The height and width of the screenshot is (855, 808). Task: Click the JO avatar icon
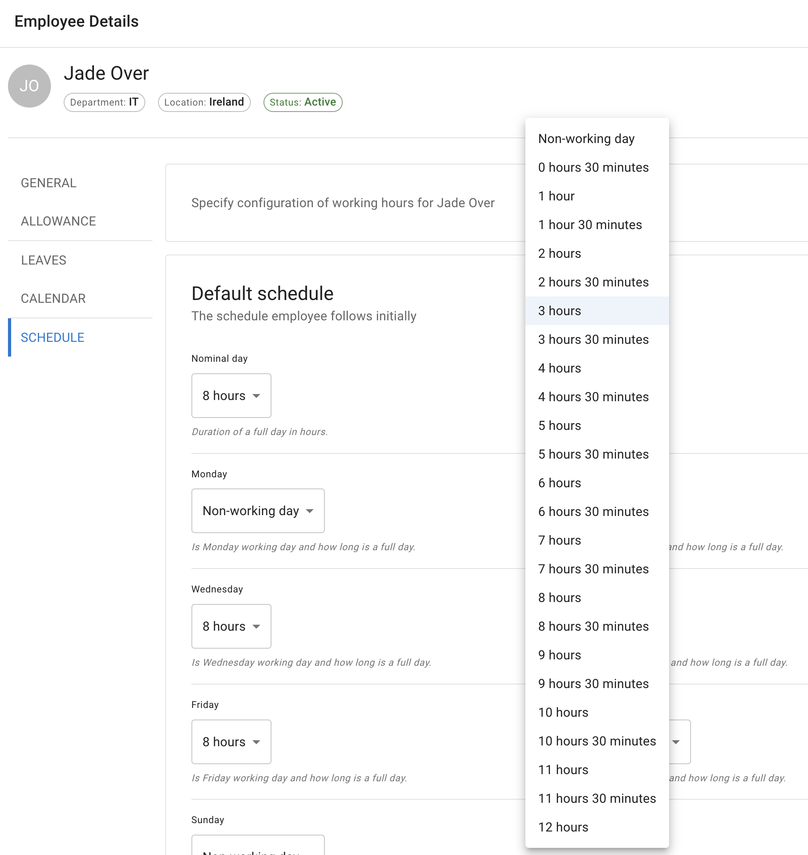tap(29, 85)
